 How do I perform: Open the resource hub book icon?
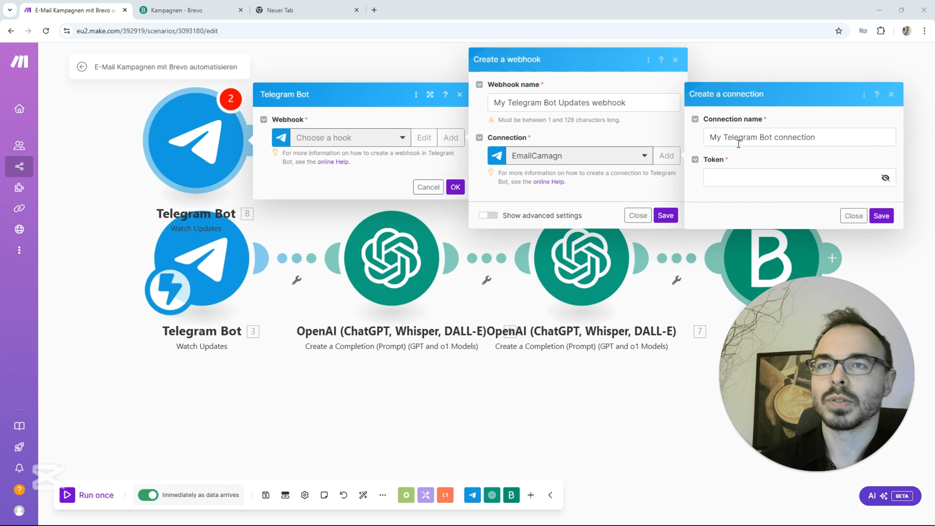point(19,426)
